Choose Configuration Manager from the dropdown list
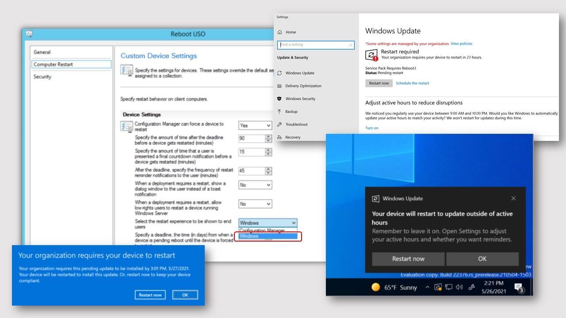The width and height of the screenshot is (566, 318). [268, 230]
